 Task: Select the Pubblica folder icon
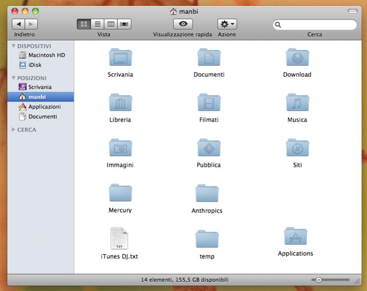pos(209,148)
